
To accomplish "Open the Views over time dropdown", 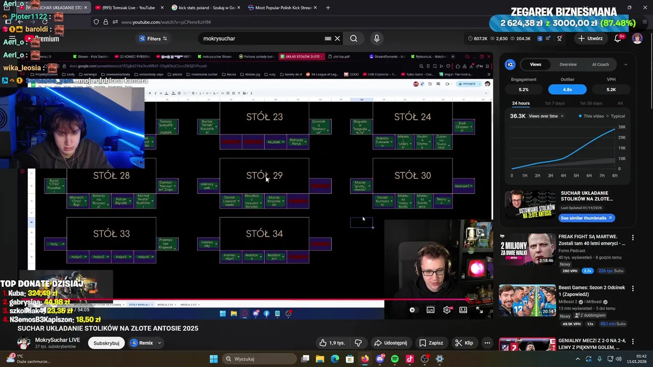I will [546, 116].
